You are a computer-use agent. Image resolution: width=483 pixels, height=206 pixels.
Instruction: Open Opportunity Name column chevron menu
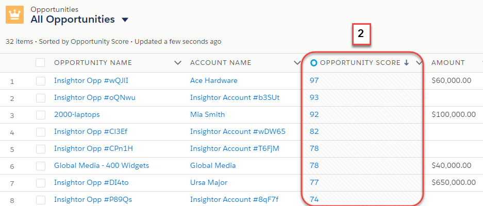(x=178, y=63)
